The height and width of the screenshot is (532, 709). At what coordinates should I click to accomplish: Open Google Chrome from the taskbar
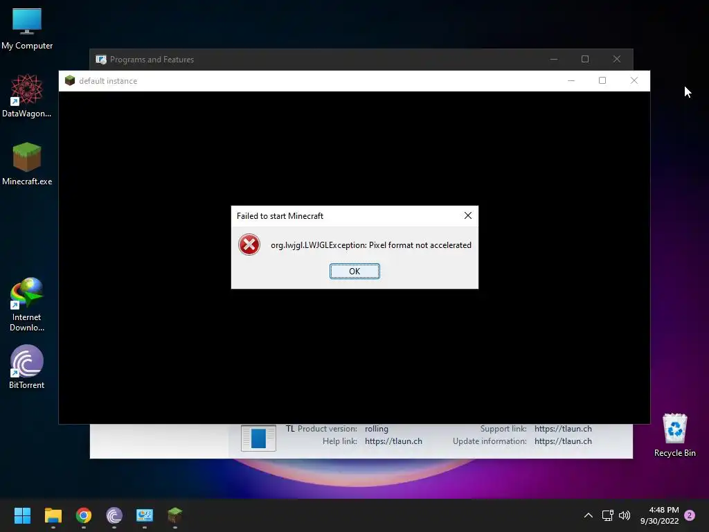(x=84, y=515)
